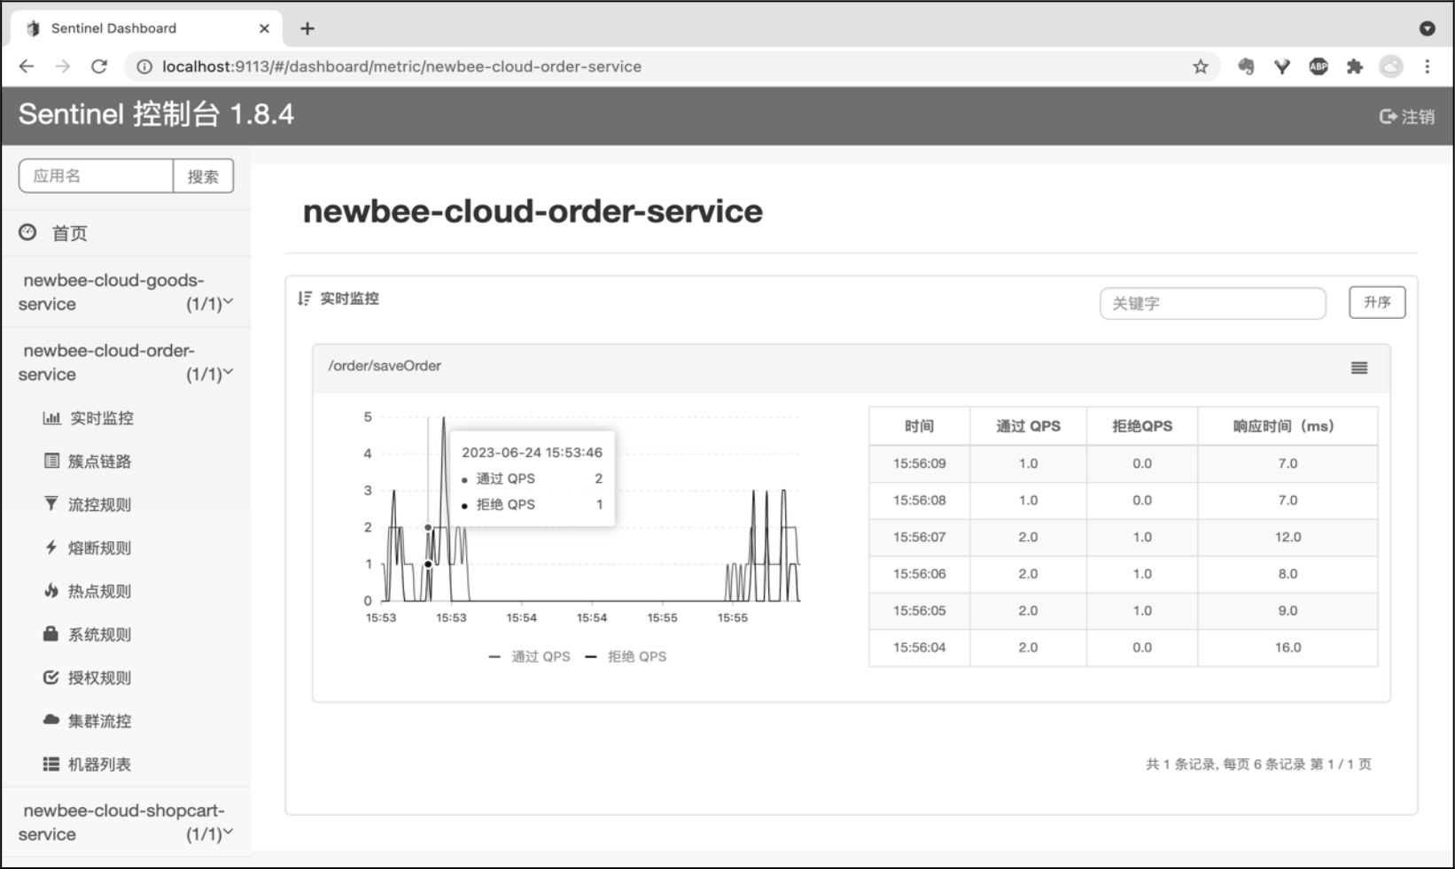Click the check-square icon for 授权规则
The width and height of the screenshot is (1455, 869).
click(51, 678)
